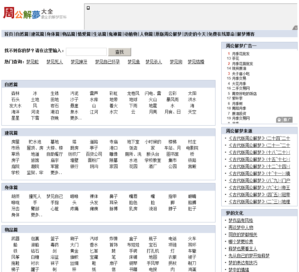Viewport: 299px width, 272px height.
Task: Click ad entry 月季花批发
Action: click(x=241, y=54)
